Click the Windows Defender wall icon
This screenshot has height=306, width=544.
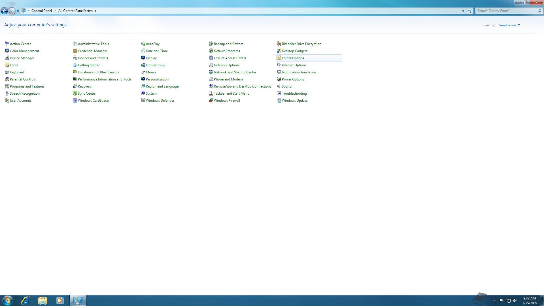(x=143, y=100)
